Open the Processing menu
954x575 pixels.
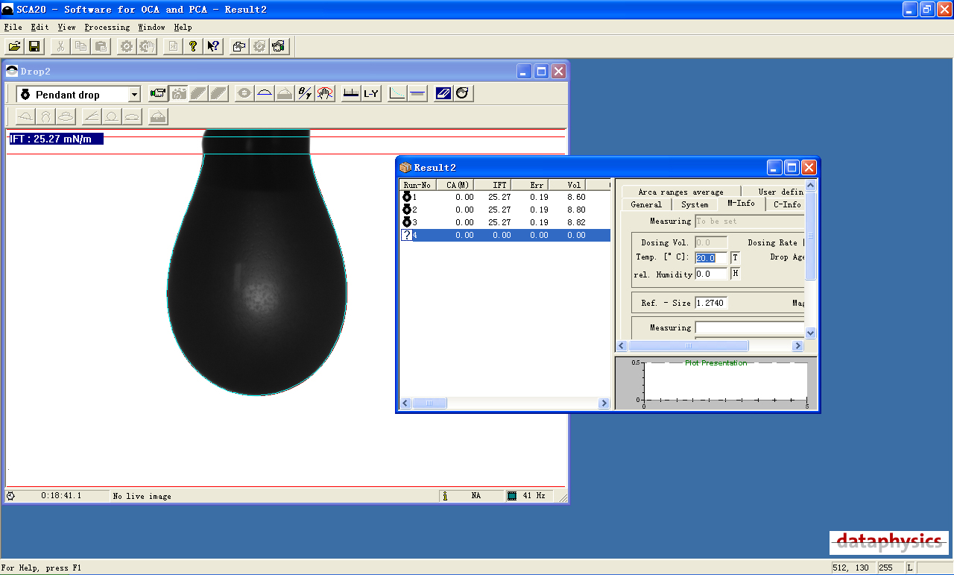107,28
